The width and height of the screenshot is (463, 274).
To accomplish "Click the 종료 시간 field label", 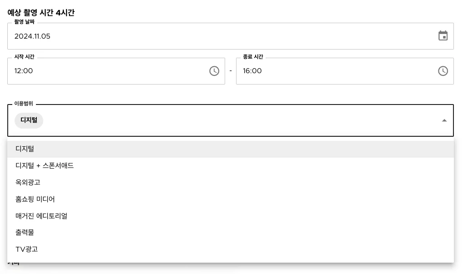I will (x=253, y=57).
